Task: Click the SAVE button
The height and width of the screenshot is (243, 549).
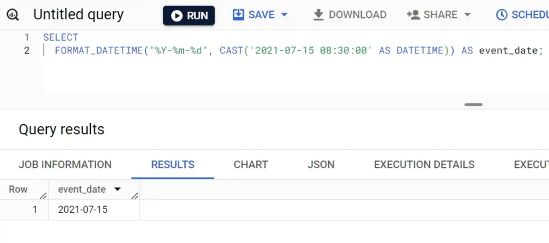Action: tap(260, 15)
